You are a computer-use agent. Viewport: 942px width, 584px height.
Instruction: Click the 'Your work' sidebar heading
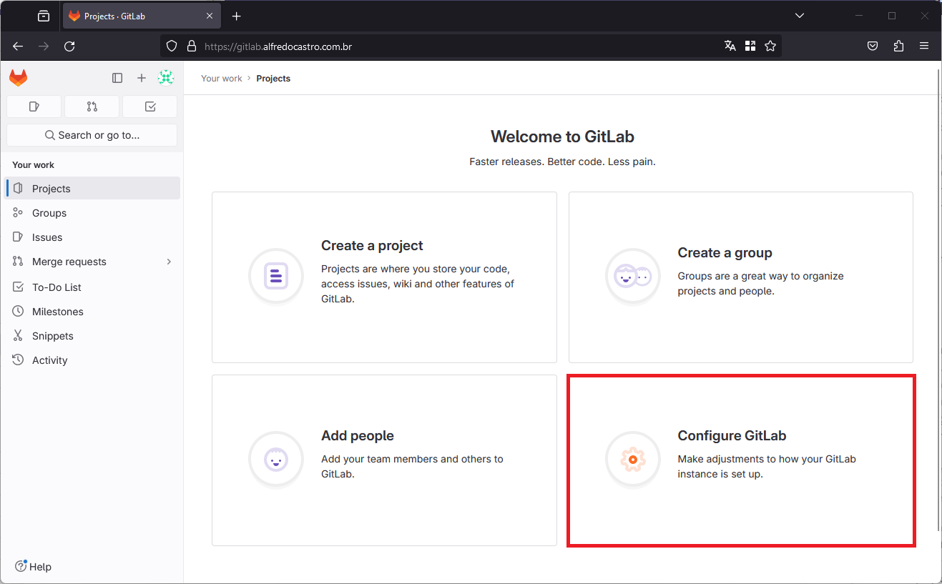click(x=33, y=165)
